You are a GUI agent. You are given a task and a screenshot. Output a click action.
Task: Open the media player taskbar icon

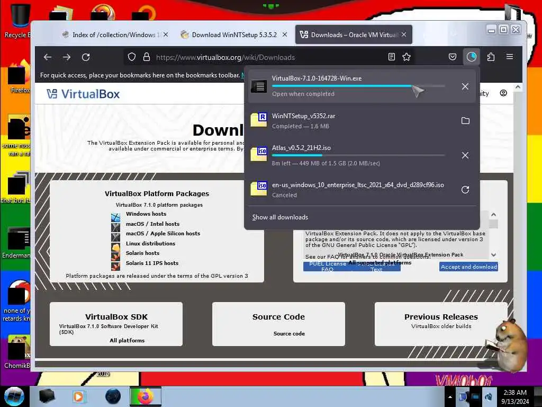click(x=78, y=396)
